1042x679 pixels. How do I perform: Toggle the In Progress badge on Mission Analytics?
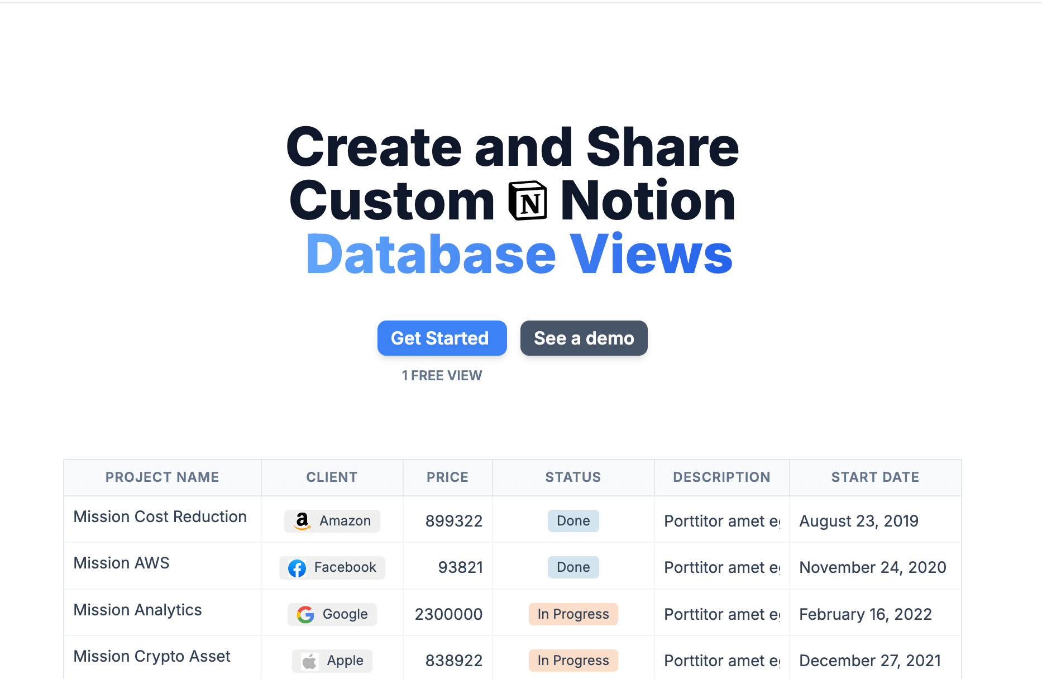pyautogui.click(x=573, y=614)
